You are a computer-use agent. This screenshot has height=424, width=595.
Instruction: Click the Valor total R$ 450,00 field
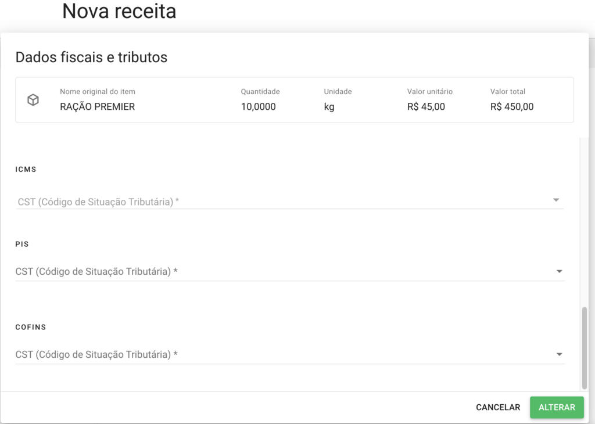click(511, 106)
